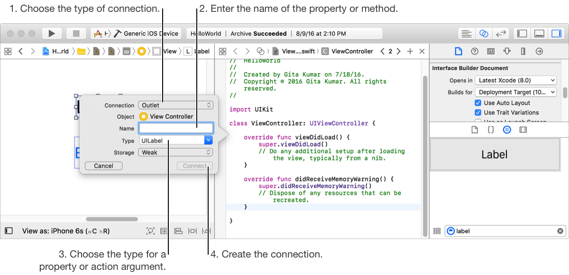Image resolution: width=569 pixels, height=275 pixels.
Task: Show the Assistant editor
Action: 484,34
